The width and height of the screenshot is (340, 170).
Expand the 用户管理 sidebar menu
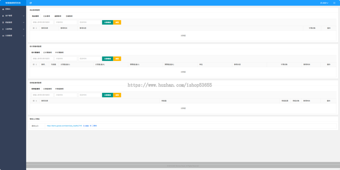pyautogui.click(x=13, y=16)
